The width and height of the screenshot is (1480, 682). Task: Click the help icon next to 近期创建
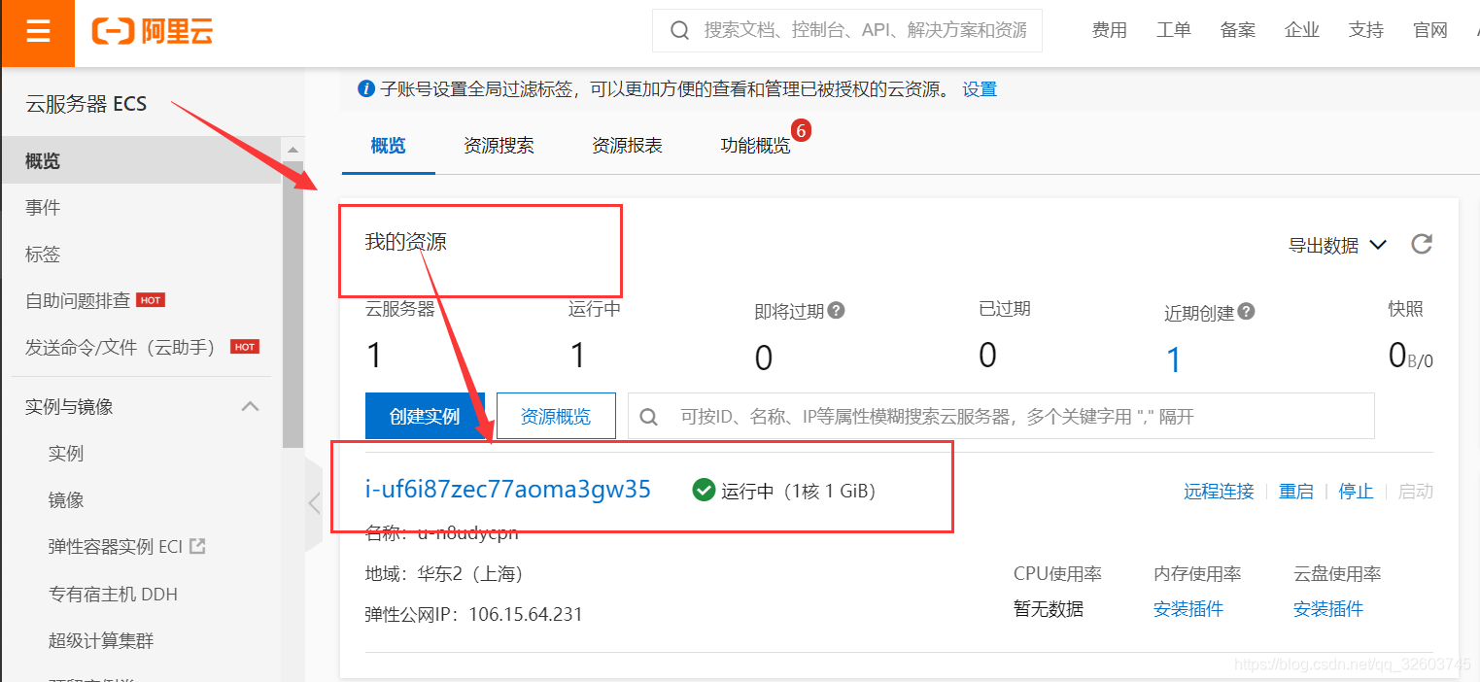[1246, 312]
